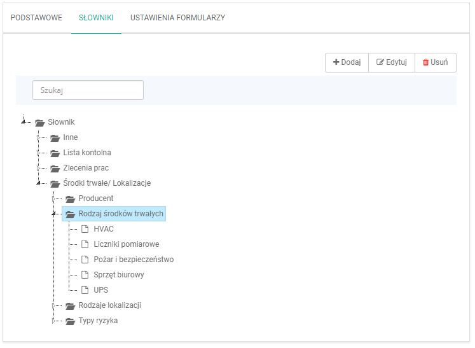475x348 pixels.
Task: Select the SŁOWNIKI tab
Action: [x=96, y=18]
